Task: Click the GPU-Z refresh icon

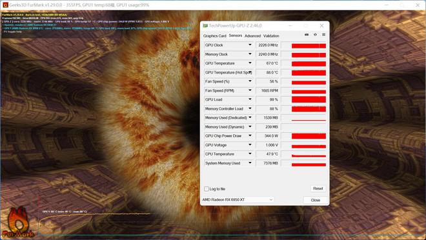Action: [315, 35]
